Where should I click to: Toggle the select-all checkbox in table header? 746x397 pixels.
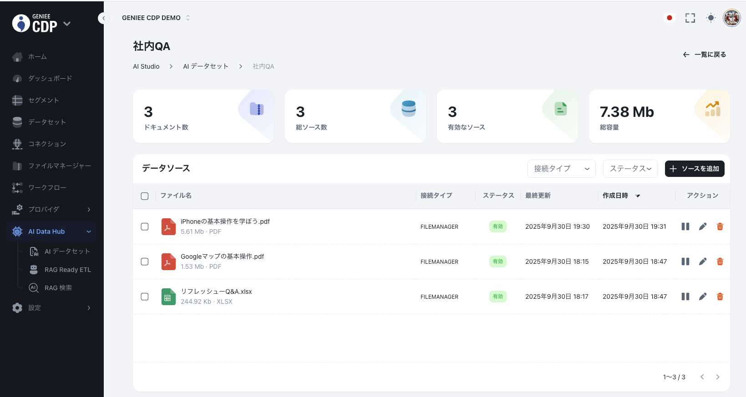145,196
